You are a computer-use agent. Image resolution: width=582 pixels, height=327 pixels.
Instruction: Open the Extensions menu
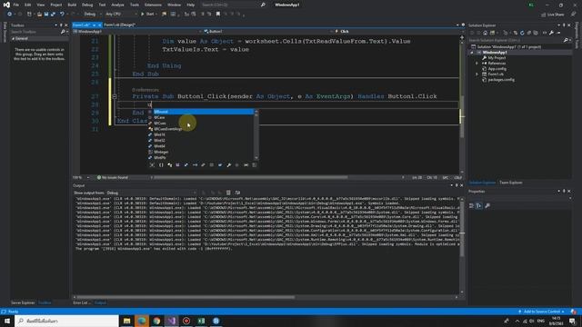pyautogui.click(x=153, y=5)
